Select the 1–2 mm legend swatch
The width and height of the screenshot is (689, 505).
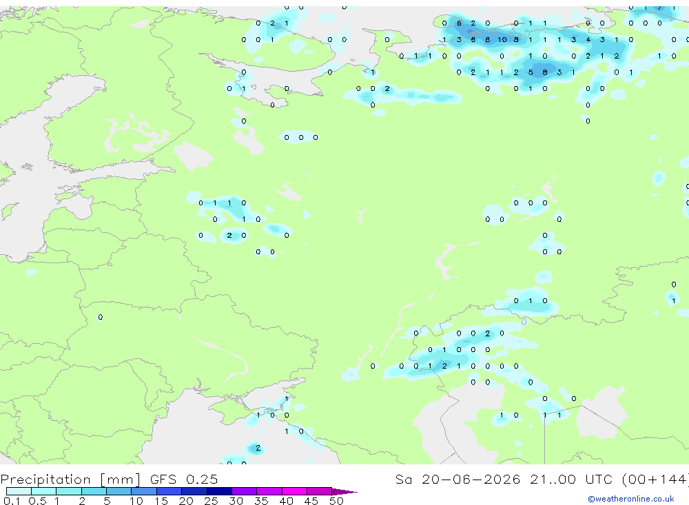[69, 491]
